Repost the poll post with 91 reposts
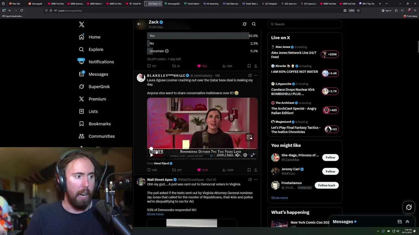This screenshot has width=419, height=235. click(176, 66)
